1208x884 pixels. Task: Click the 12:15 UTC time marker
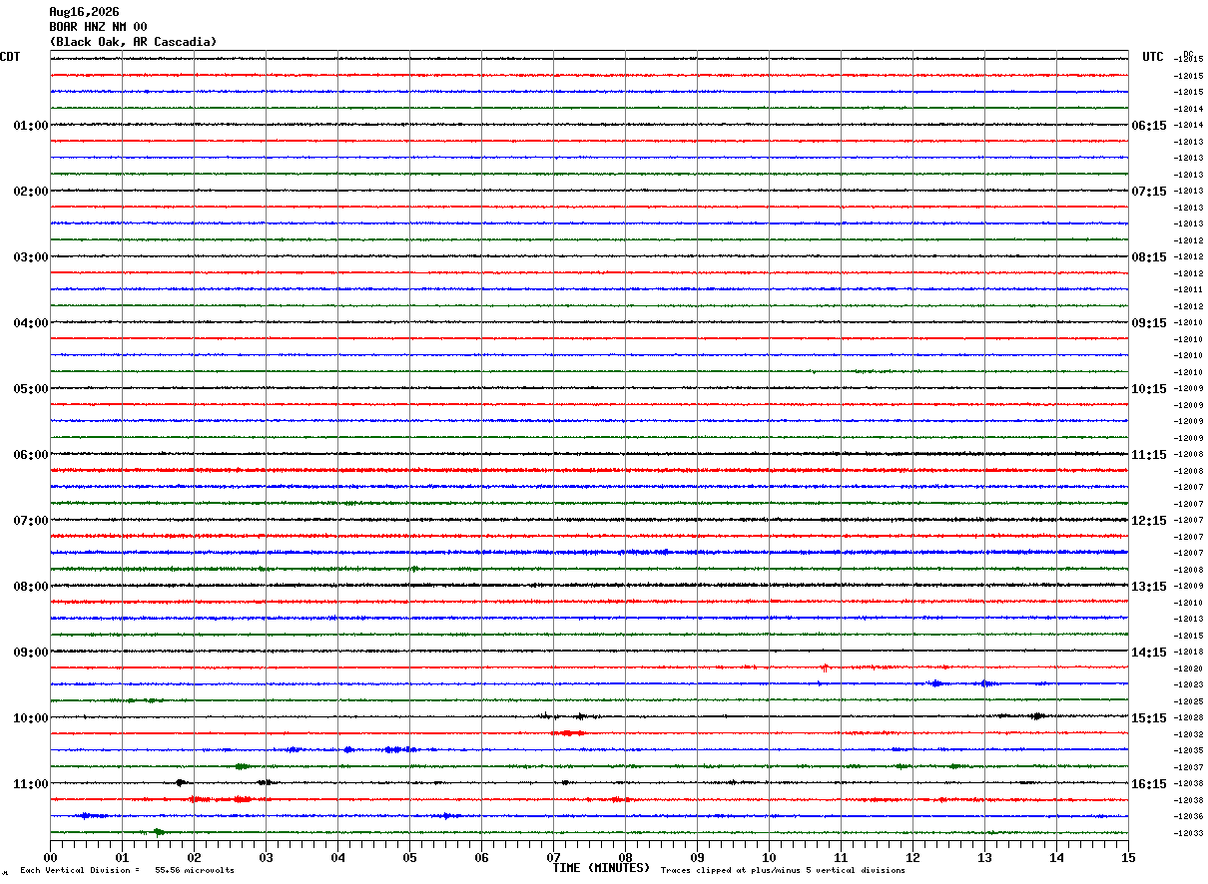[x=1148, y=521]
